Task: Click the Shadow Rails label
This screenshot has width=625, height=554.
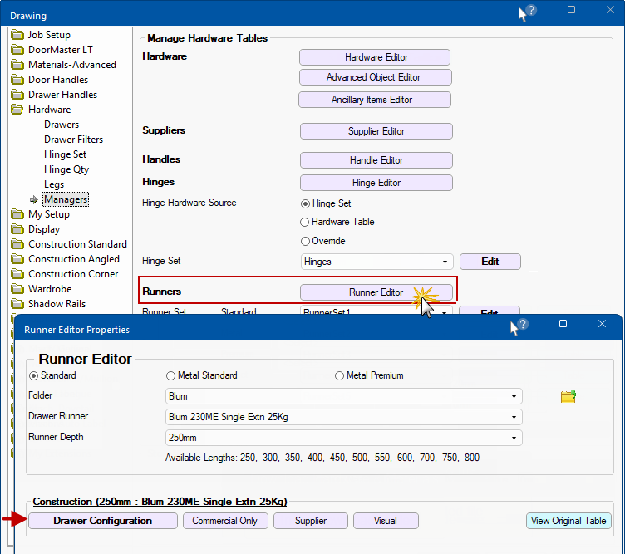Action: pos(57,304)
